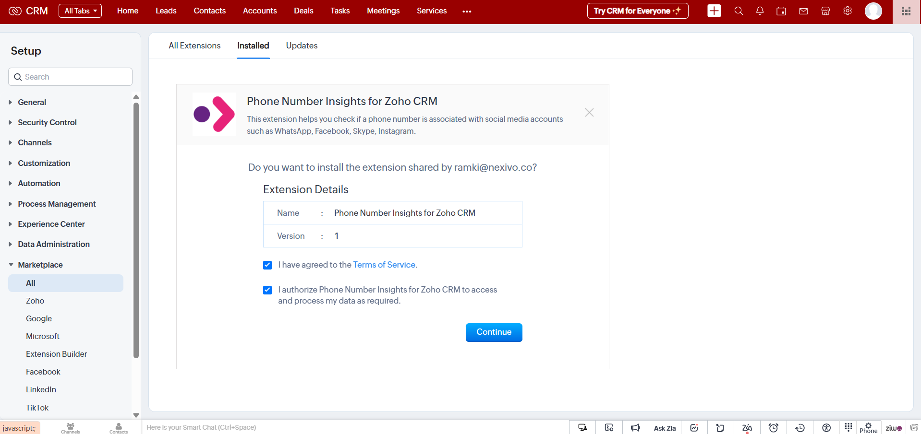Click the Continue button
The width and height of the screenshot is (921, 434).
494,332
